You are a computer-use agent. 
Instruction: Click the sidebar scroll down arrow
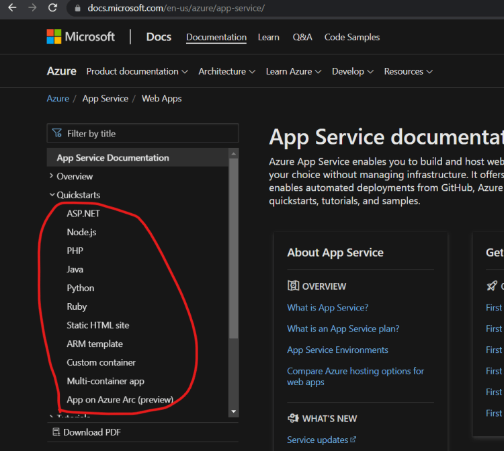tap(234, 411)
